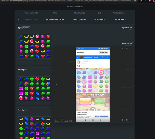Tap the Pelajari selengkapnya button

pyautogui.click(x=101, y=116)
